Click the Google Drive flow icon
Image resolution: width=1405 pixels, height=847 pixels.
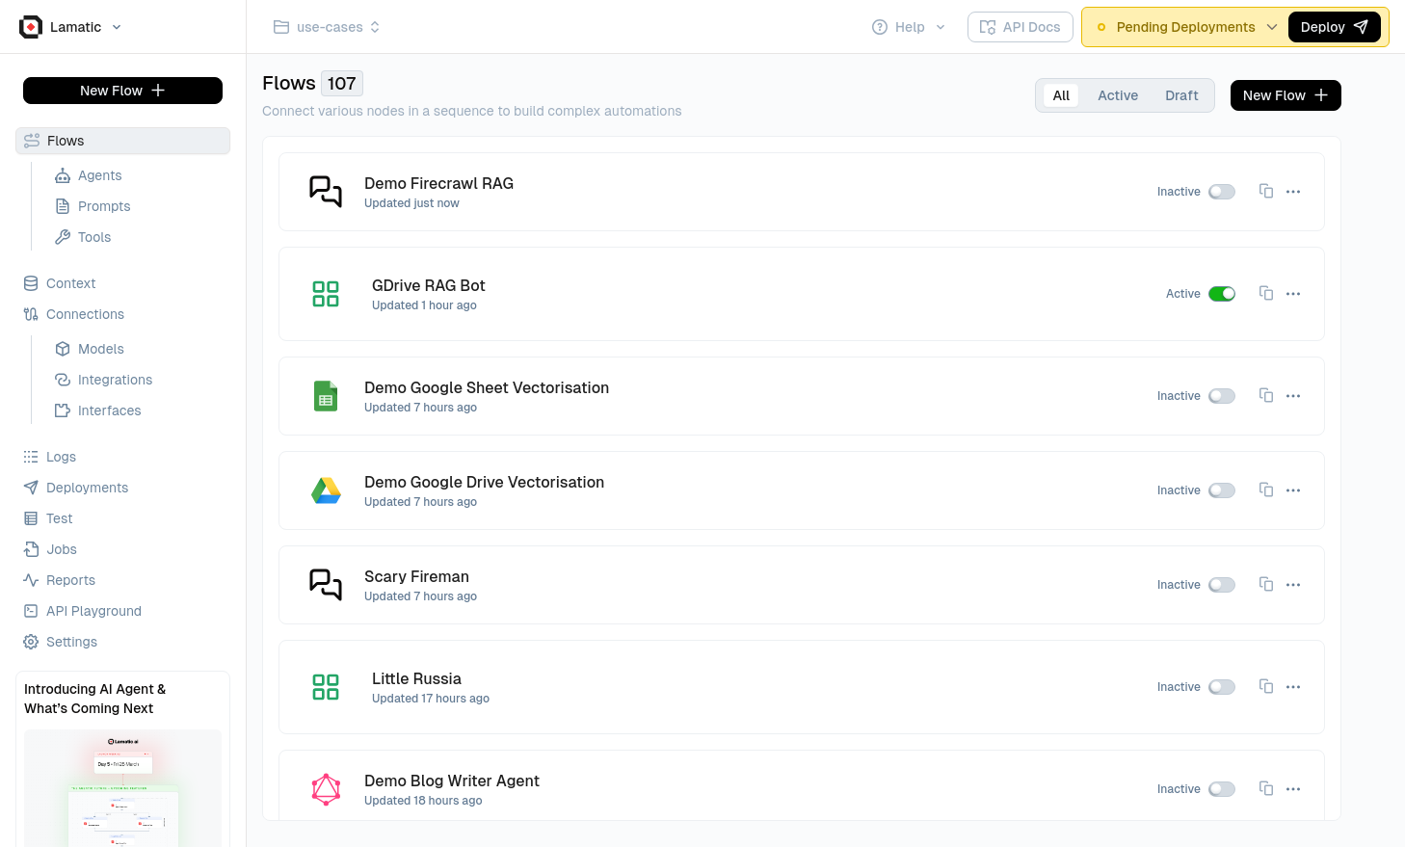326,490
